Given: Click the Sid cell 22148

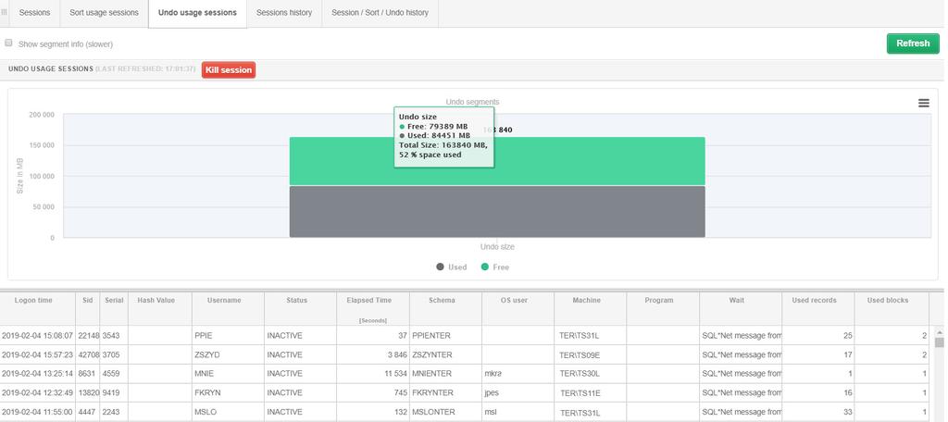Looking at the screenshot, I should [x=88, y=336].
